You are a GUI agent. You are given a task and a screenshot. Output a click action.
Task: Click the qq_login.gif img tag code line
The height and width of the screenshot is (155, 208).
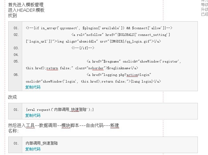(x=93, y=41)
